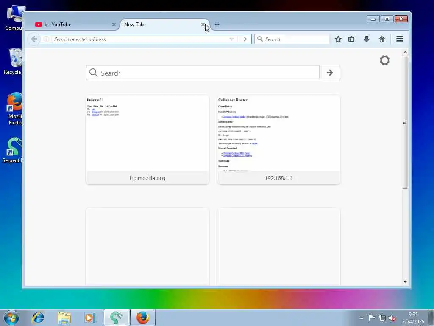Select the Serpent desktop shortcut
The width and height of the screenshot is (434, 326).
[x=12, y=150]
